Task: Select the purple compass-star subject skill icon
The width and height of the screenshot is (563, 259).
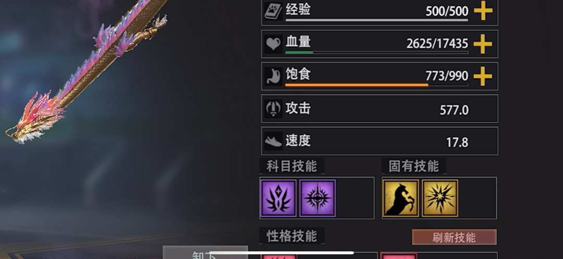Action: (318, 198)
